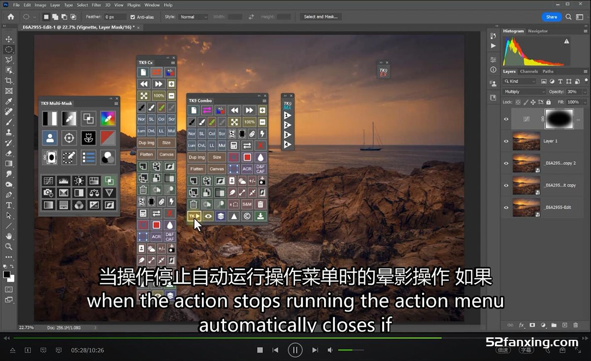
Task: Open the TK9 Combo panel menu
Action: click(264, 101)
